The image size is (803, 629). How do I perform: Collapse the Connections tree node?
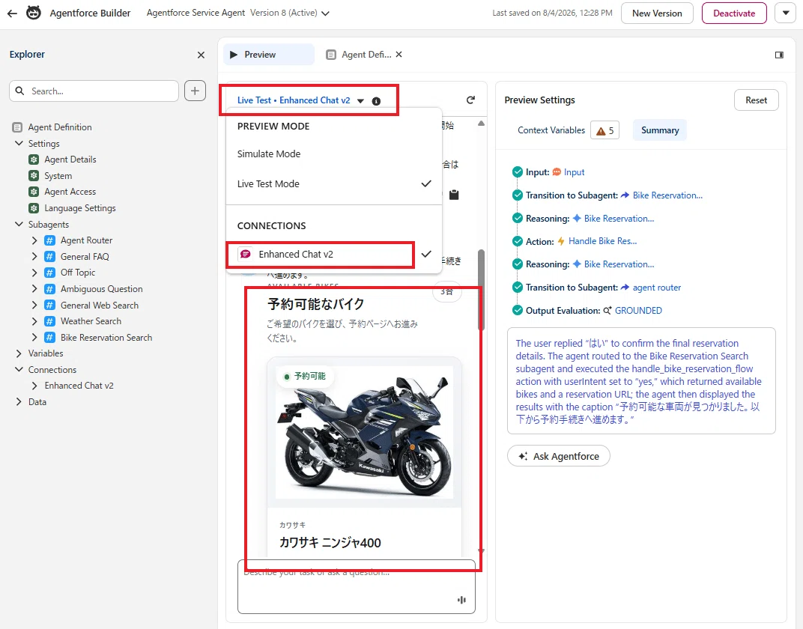pyautogui.click(x=19, y=369)
